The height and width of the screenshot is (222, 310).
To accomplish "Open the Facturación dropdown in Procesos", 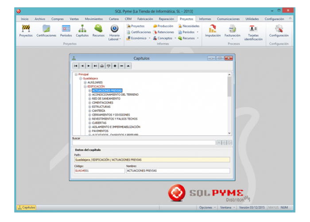I will 232,31.
